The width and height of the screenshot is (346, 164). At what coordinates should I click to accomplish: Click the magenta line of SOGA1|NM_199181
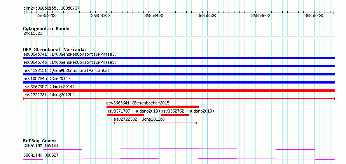(x=179, y=149)
